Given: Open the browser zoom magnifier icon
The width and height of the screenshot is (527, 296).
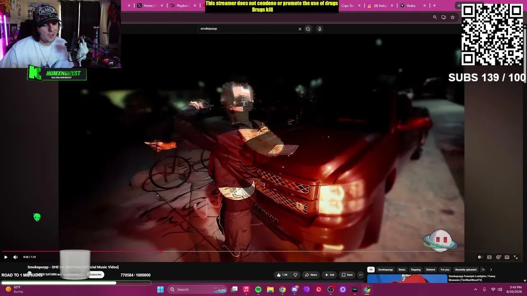Looking at the screenshot, I should click(435, 17).
